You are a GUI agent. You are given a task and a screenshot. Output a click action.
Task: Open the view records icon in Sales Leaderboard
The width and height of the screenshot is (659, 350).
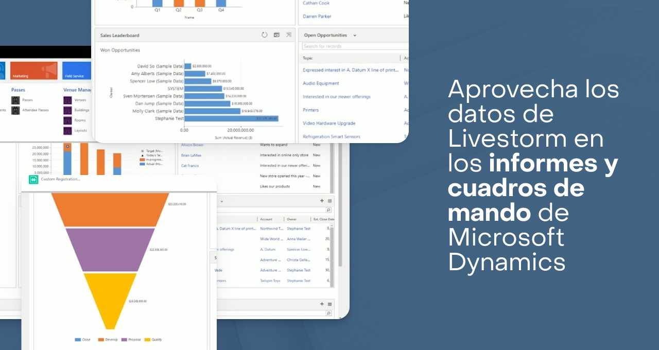[276, 35]
